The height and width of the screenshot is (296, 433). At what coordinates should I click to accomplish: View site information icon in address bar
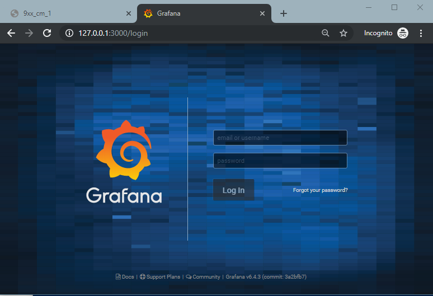click(x=69, y=33)
